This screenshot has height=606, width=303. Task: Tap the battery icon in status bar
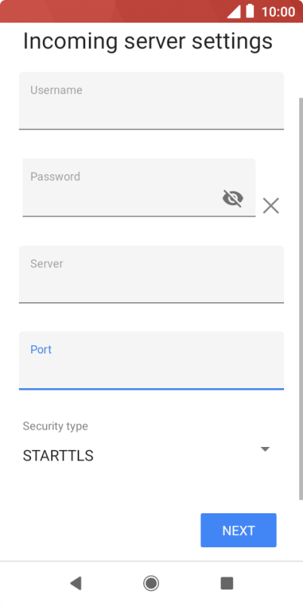250,11
